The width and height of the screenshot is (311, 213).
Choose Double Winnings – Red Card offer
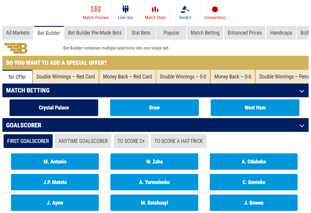click(66, 77)
